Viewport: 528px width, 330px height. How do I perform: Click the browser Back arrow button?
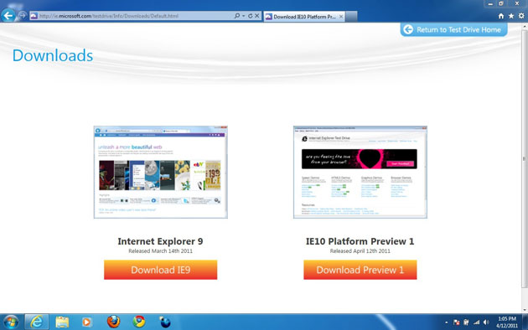[x=8, y=15]
